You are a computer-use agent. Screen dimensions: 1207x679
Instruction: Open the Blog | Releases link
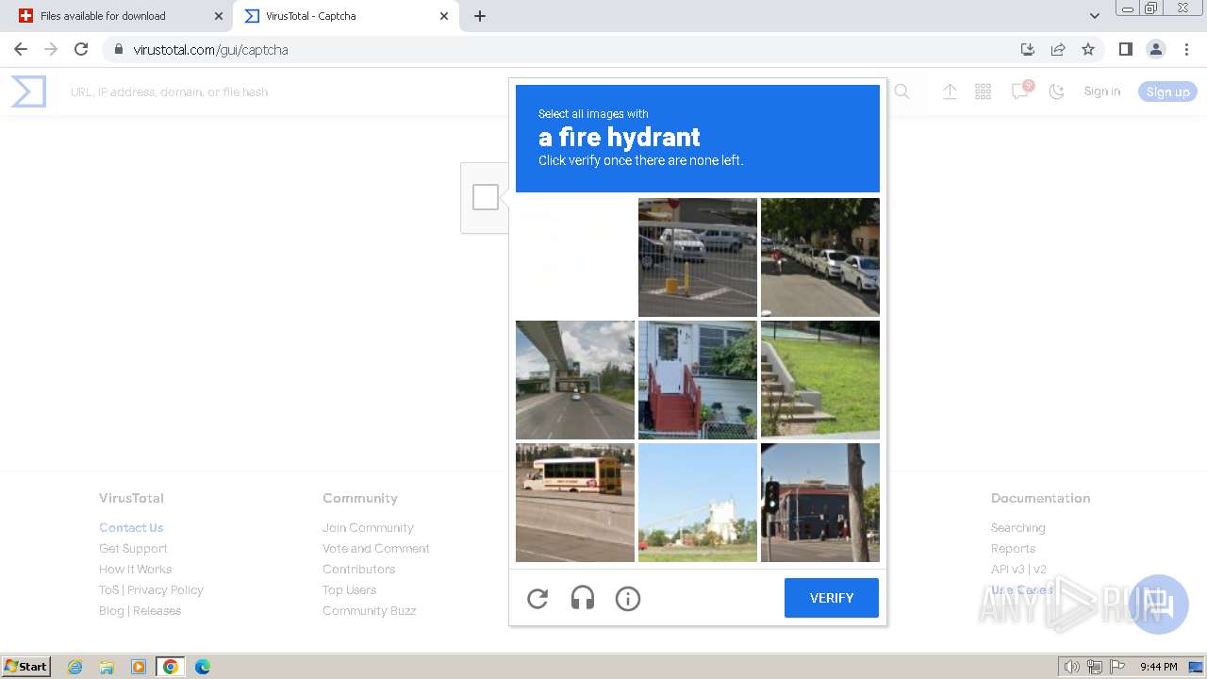(x=140, y=610)
